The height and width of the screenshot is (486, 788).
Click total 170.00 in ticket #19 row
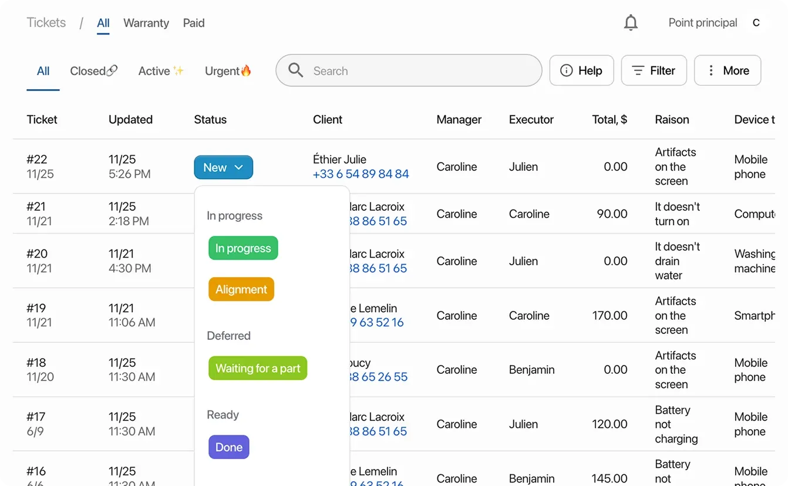pyautogui.click(x=609, y=316)
